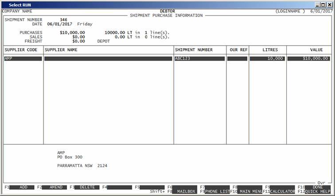Screen dimensions: 335x196
Task: Click the blank F6 function key
Action: (185, 187)
